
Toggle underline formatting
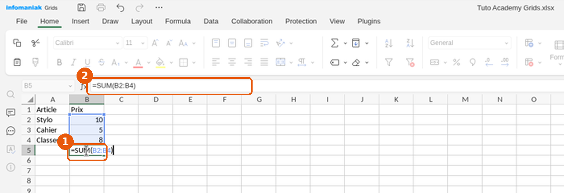[x=87, y=62]
